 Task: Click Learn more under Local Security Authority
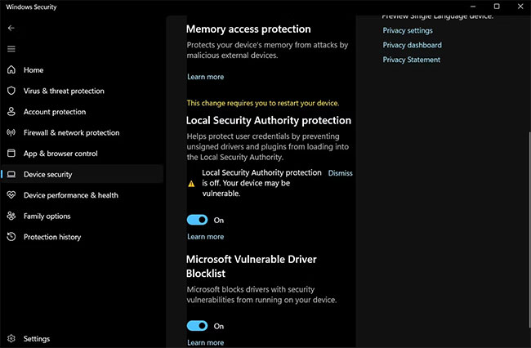coord(205,237)
